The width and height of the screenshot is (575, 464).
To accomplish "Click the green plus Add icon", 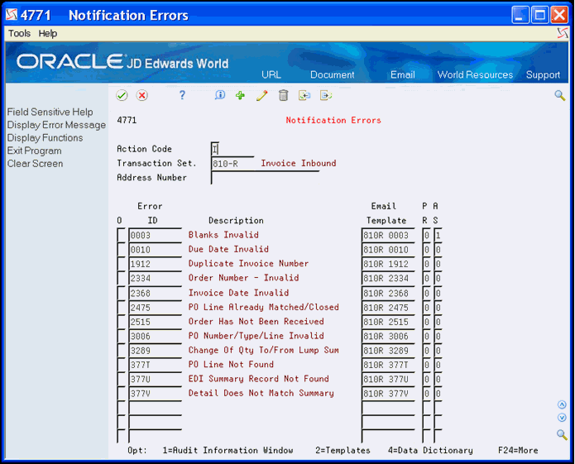I will point(240,96).
